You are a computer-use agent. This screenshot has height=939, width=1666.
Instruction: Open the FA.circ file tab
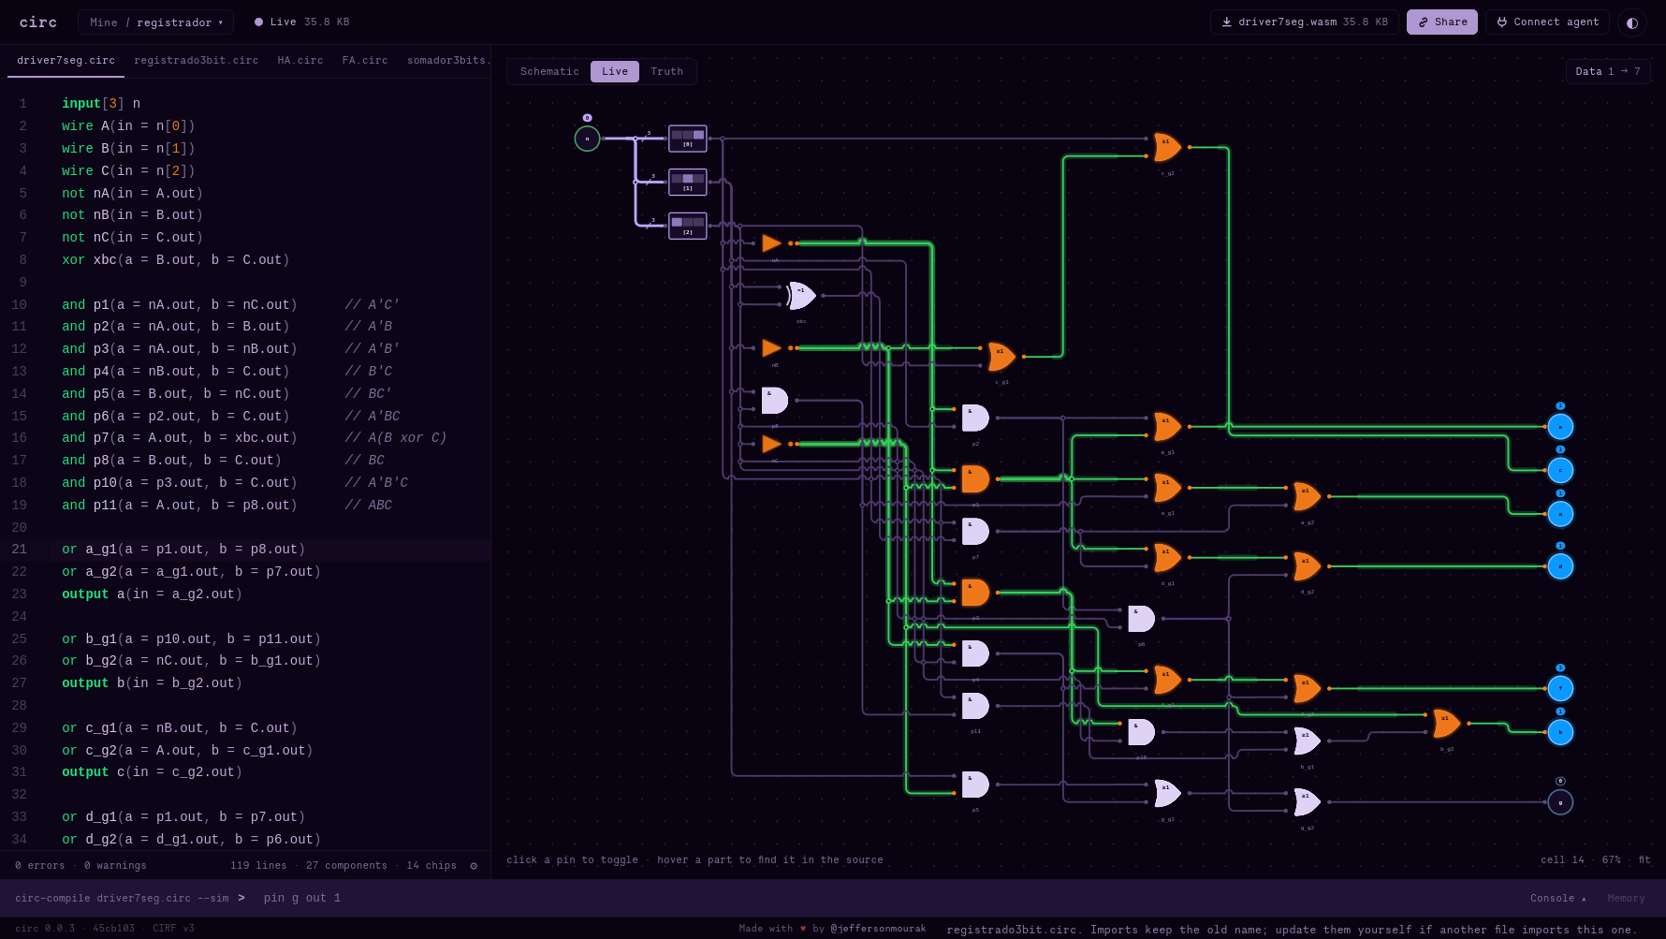click(x=365, y=61)
